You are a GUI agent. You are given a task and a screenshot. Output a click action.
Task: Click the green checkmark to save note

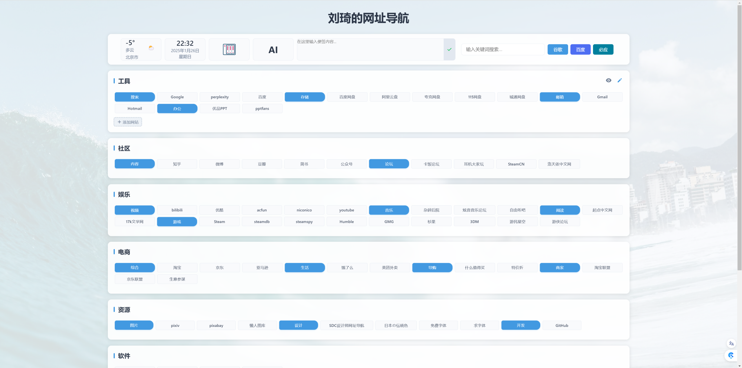pyautogui.click(x=449, y=50)
